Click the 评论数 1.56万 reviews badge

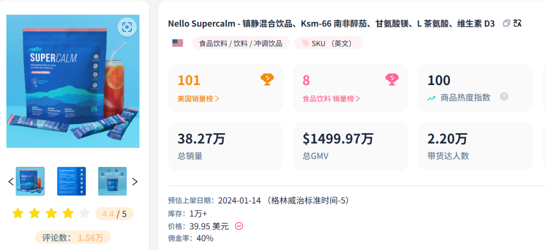pos(73,238)
